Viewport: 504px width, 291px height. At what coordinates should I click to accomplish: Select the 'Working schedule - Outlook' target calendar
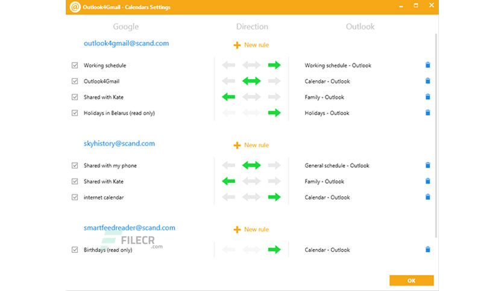[338, 66]
